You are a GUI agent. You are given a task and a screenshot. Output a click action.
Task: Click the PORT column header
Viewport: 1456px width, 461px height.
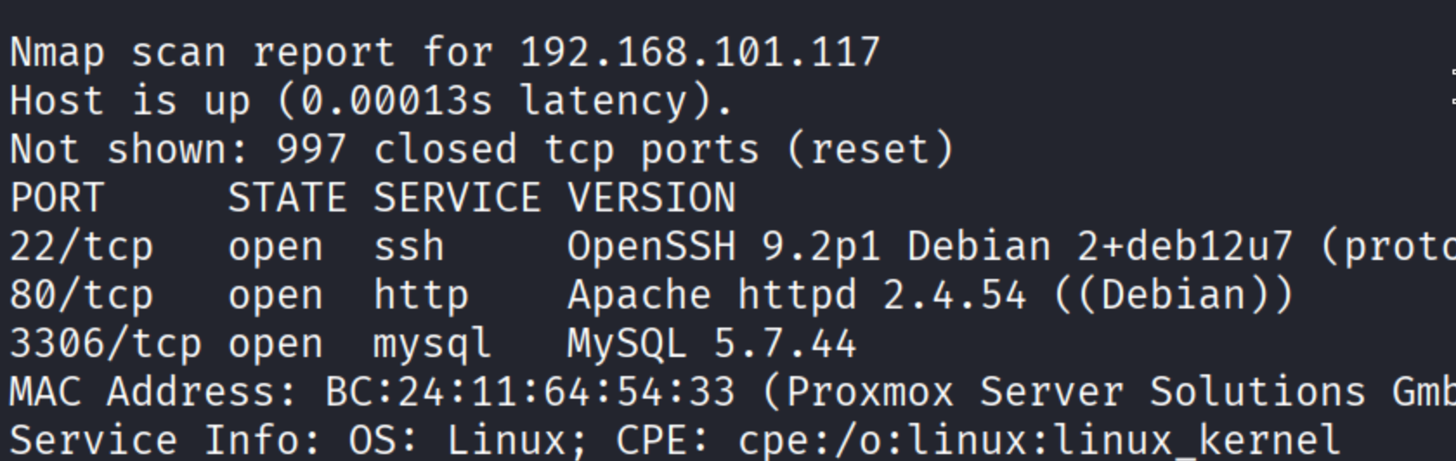[x=57, y=198]
